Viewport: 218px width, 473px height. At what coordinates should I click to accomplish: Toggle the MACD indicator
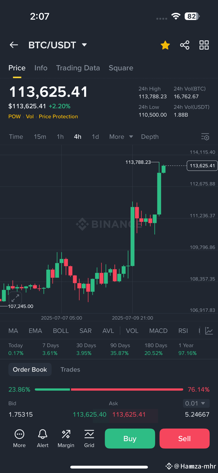click(x=158, y=331)
